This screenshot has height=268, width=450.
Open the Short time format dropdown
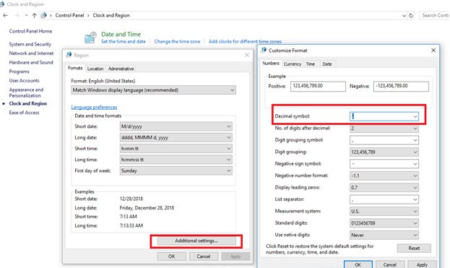(x=176, y=149)
